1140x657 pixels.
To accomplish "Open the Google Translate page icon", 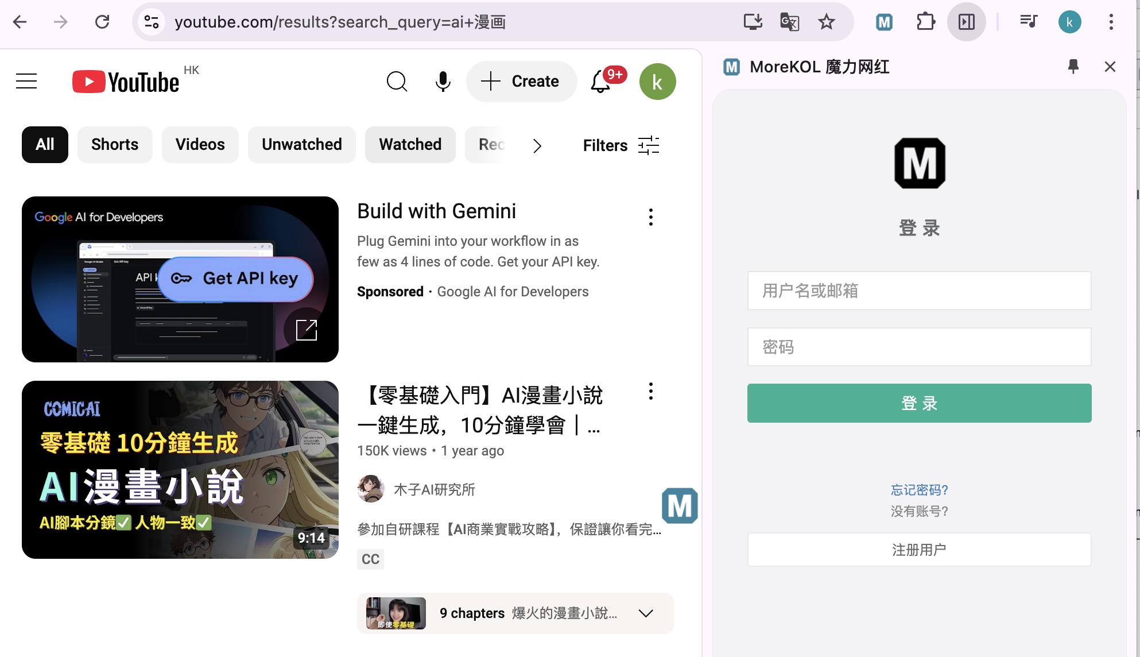I will (789, 22).
